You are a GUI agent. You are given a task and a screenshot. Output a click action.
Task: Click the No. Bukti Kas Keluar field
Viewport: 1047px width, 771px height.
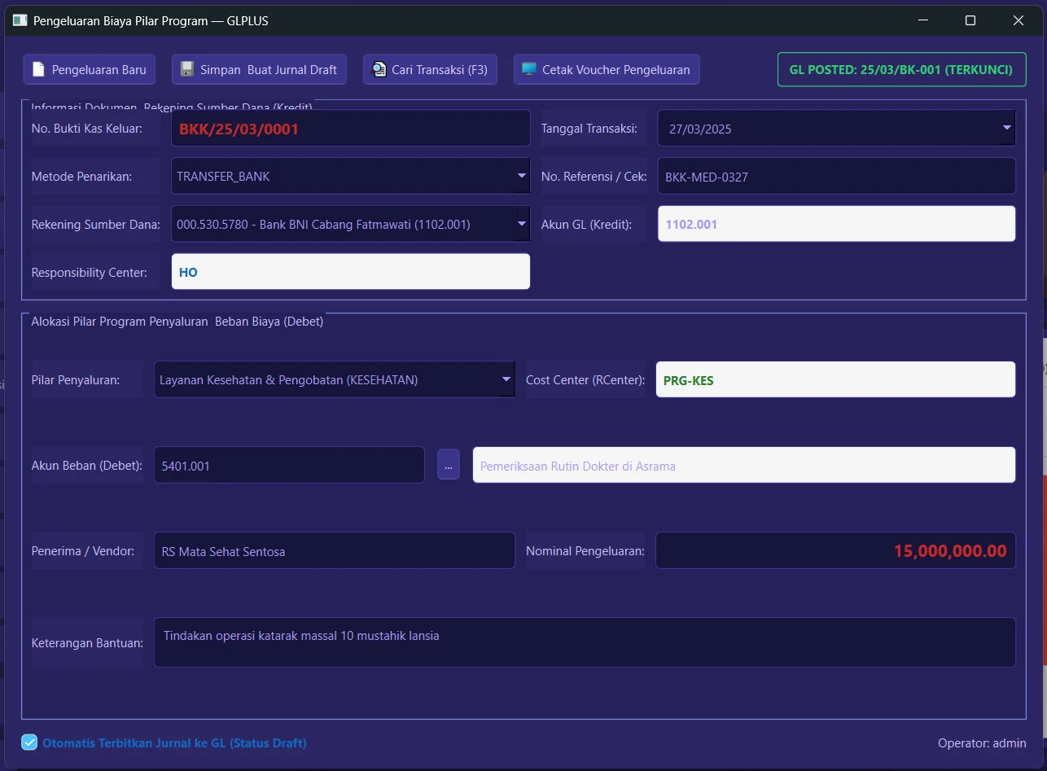[351, 129]
